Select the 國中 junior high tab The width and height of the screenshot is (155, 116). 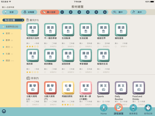click(x=119, y=12)
